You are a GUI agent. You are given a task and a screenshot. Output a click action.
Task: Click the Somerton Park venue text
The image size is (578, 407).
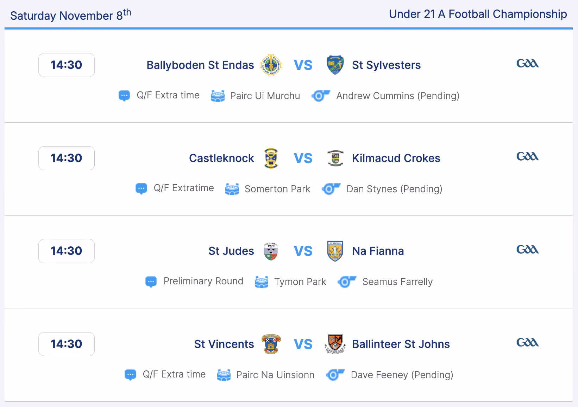tap(277, 189)
